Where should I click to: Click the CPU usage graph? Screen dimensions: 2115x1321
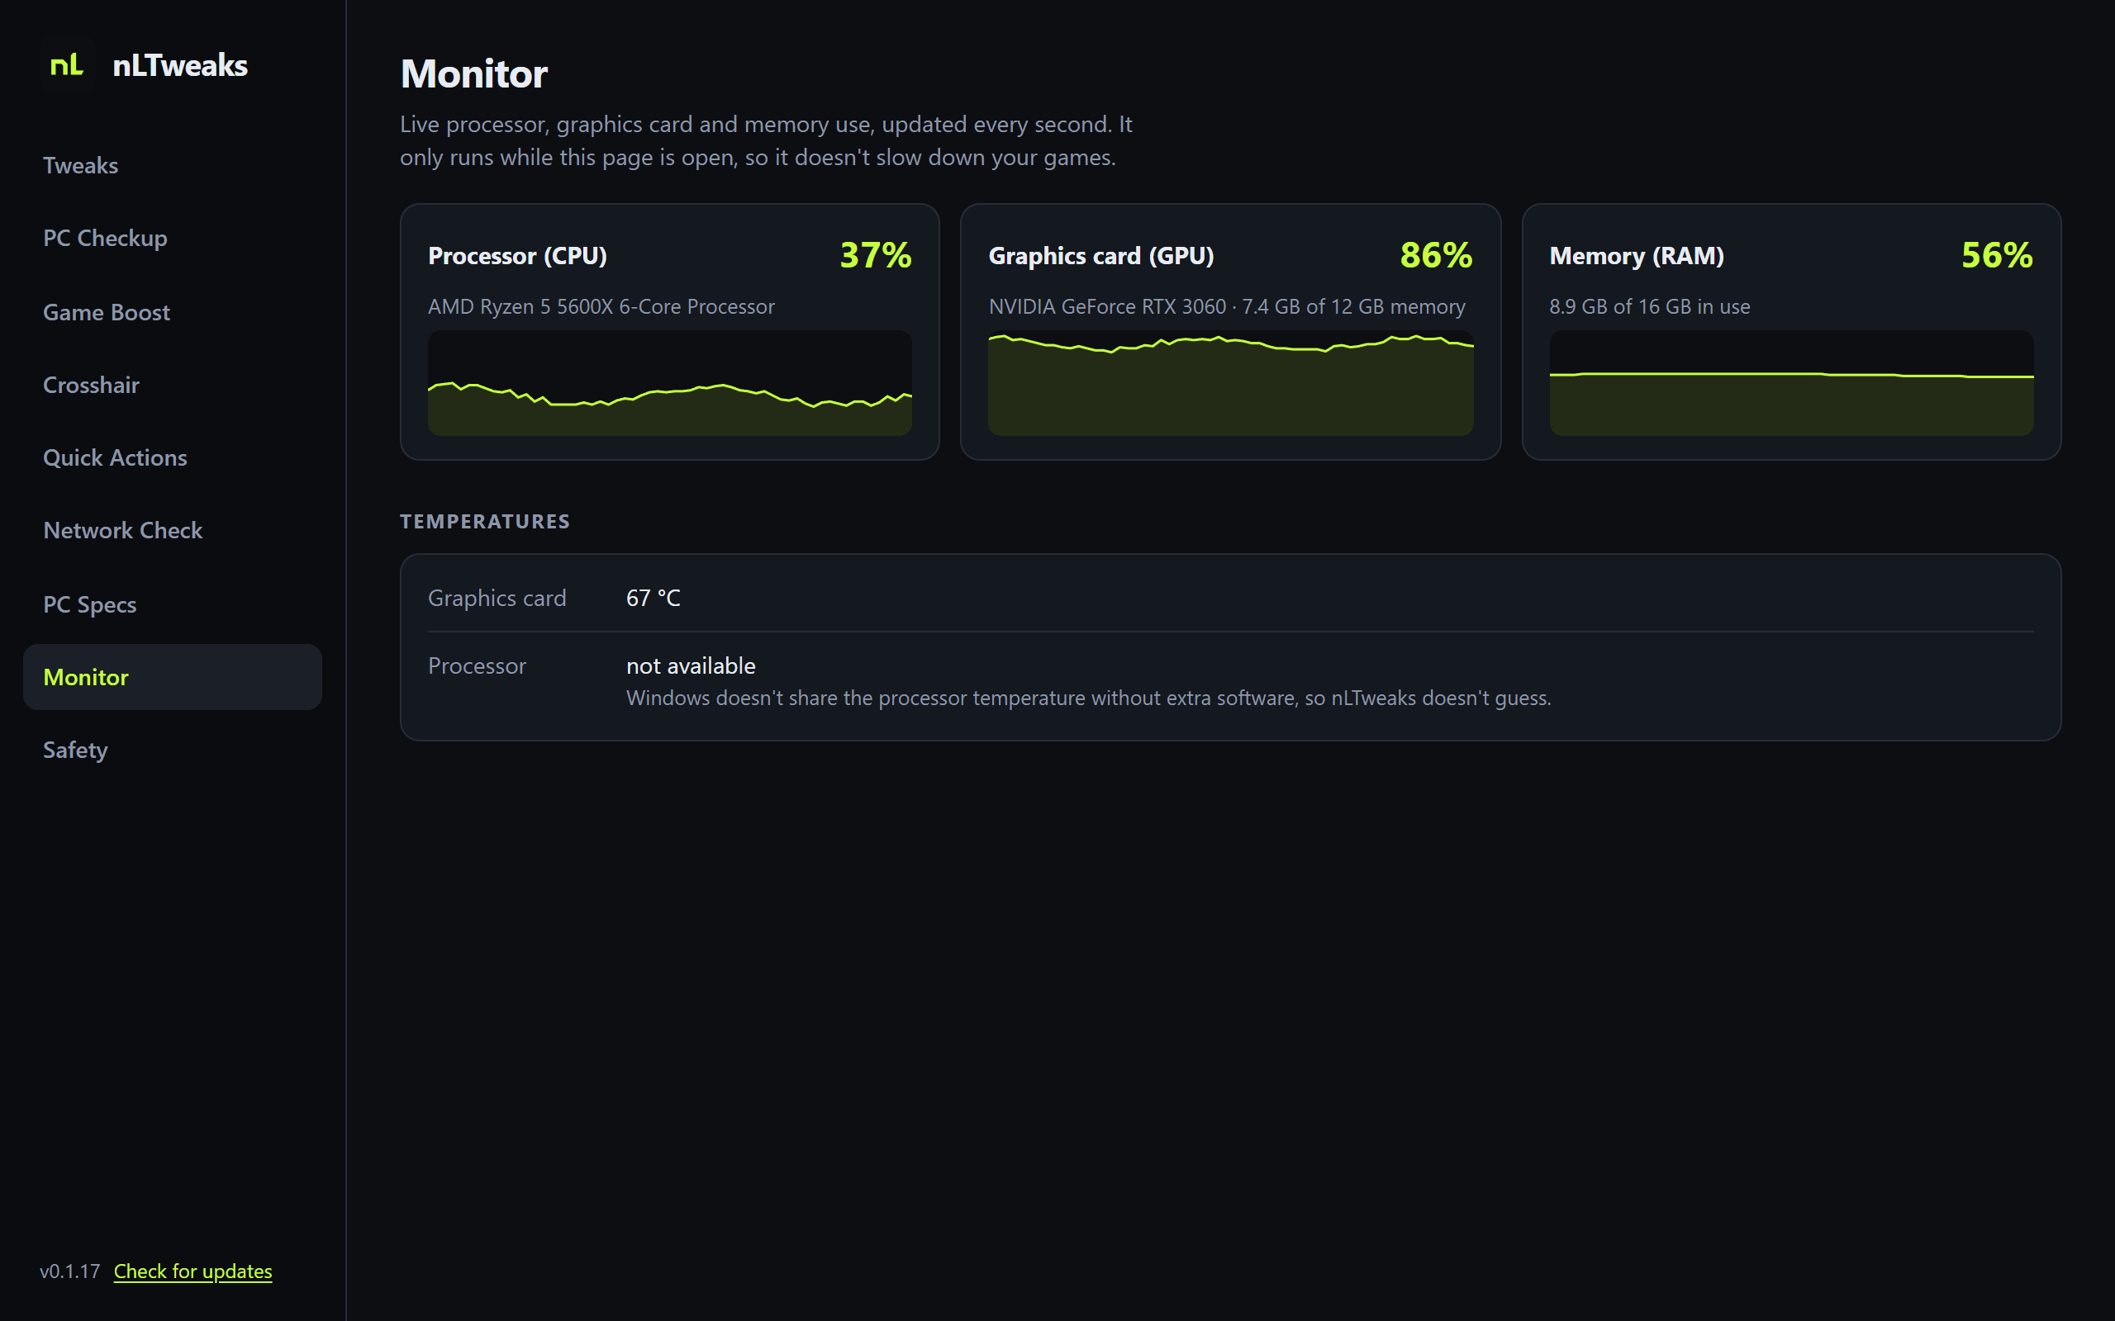tap(669, 382)
